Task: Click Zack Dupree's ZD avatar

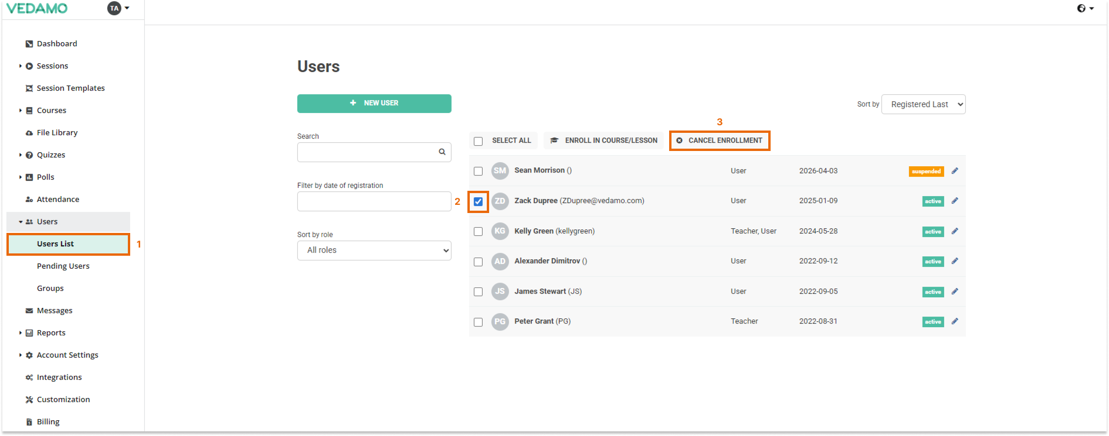Action: pyautogui.click(x=500, y=201)
